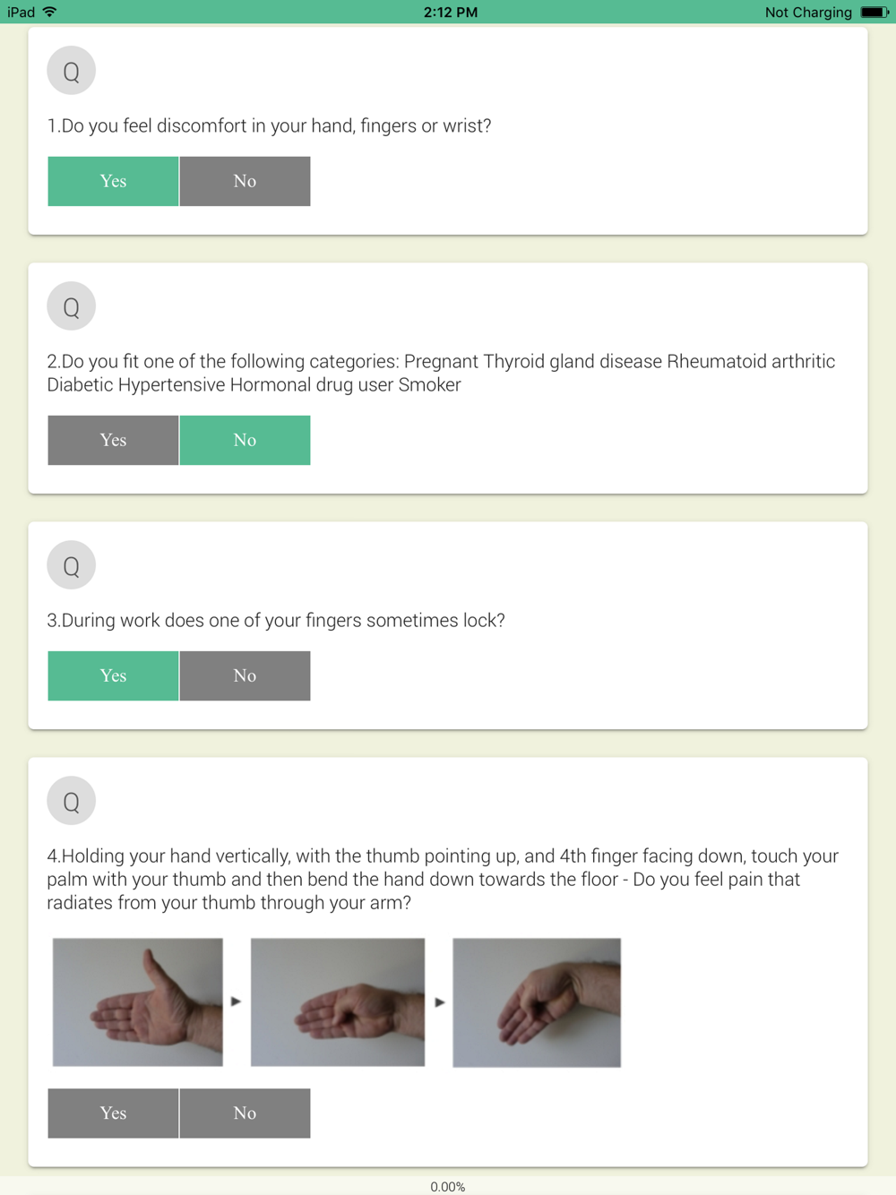Select No for thumb pain radiating question
The height and width of the screenshot is (1195, 896).
245,1113
